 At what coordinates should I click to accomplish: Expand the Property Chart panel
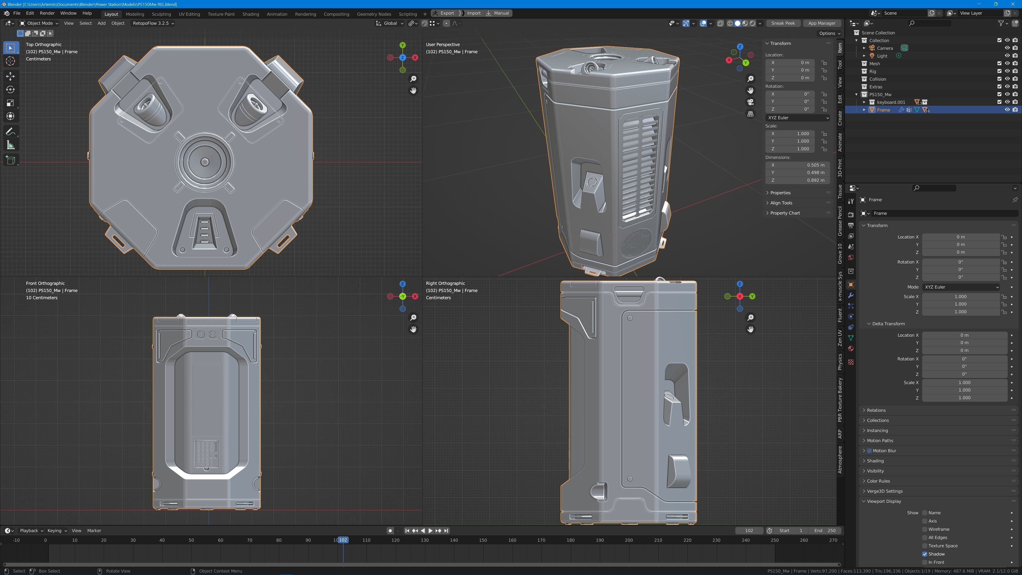click(785, 213)
